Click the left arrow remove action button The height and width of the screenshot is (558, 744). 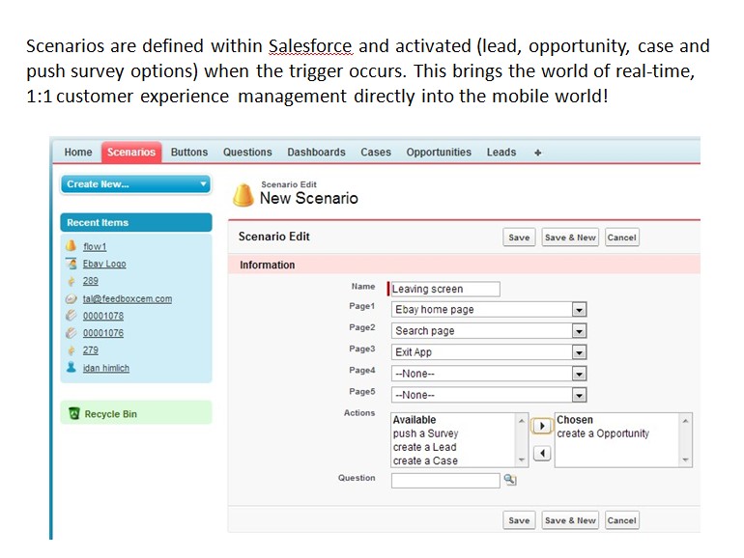click(541, 453)
